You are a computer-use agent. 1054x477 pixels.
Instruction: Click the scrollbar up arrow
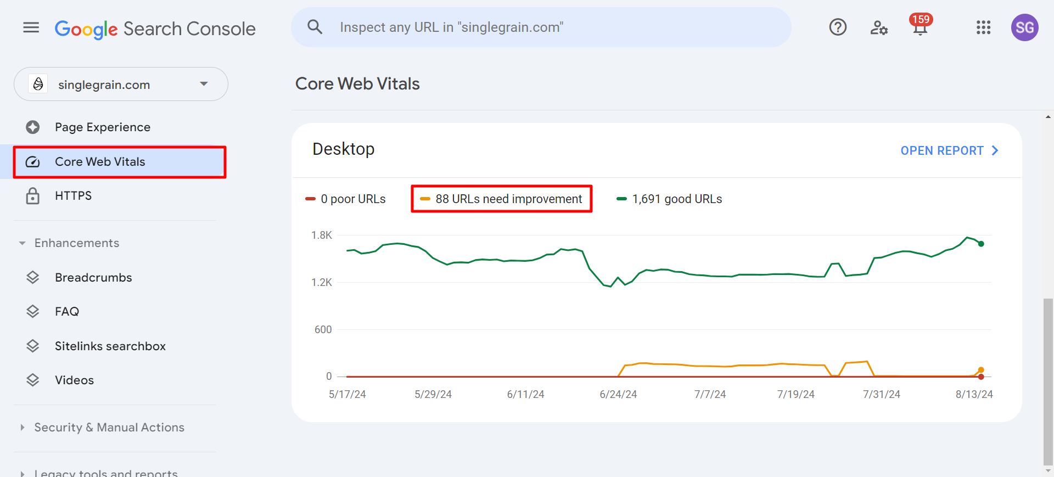pyautogui.click(x=1048, y=117)
